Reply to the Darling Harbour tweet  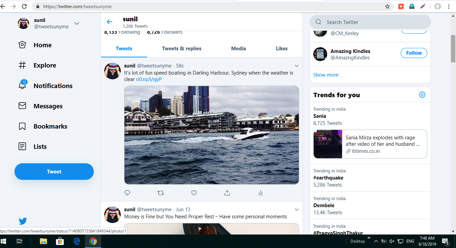pyautogui.click(x=127, y=193)
